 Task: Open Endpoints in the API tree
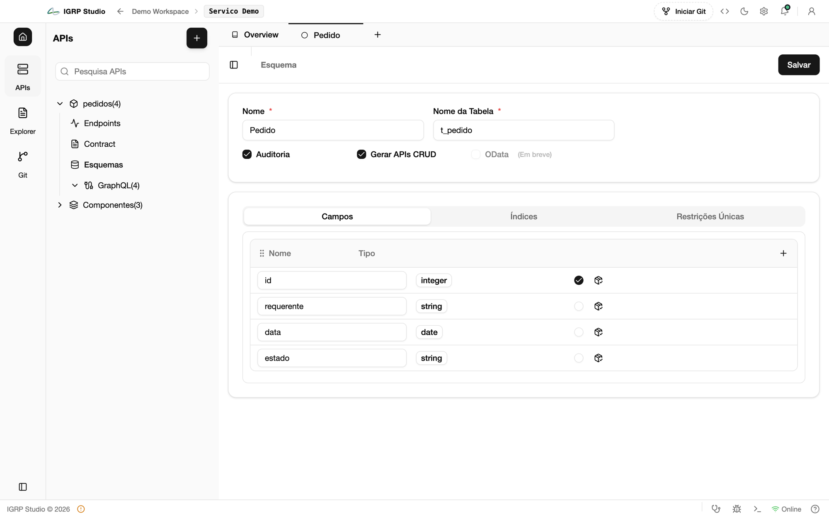coord(102,123)
